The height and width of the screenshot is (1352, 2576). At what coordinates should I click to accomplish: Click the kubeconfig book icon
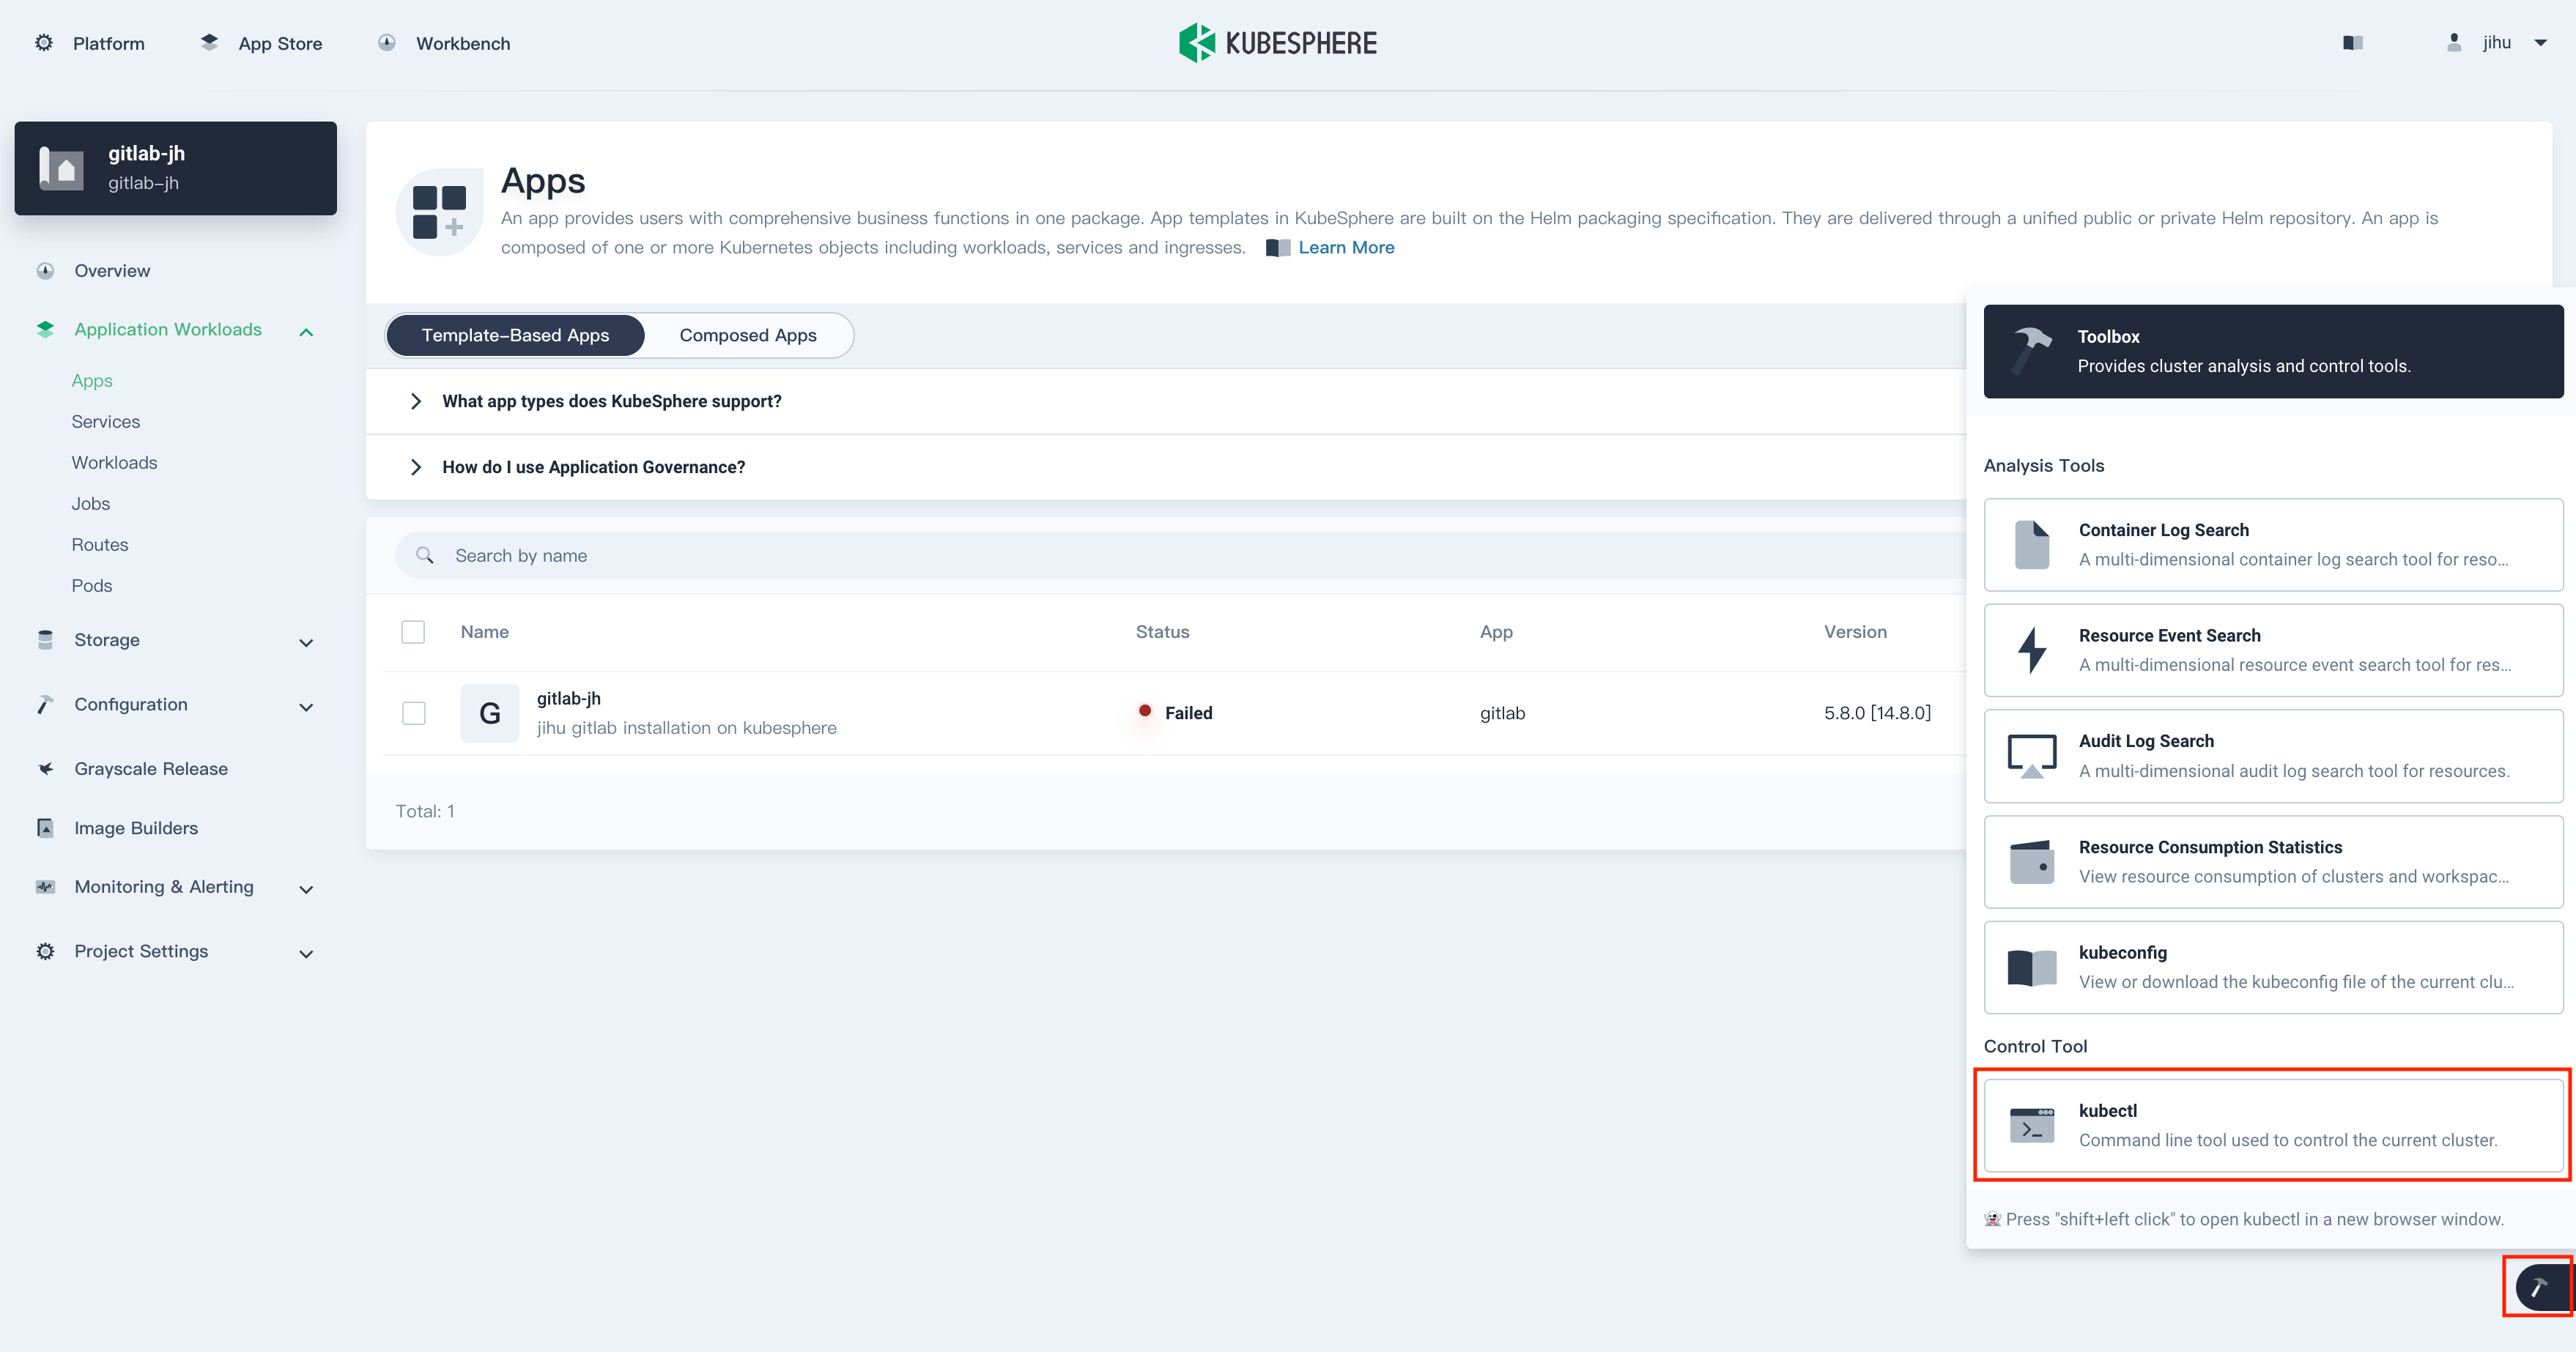2032,968
